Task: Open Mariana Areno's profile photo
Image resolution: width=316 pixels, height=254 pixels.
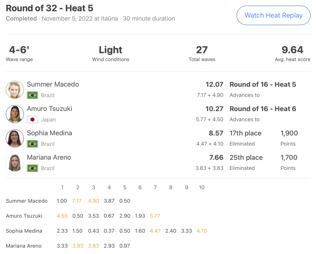Action: pyautogui.click(x=15, y=163)
